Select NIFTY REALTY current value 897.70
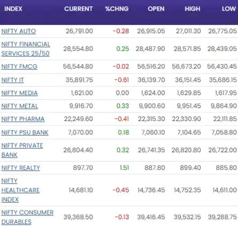Image resolution: width=238 pixels, height=226 pixels. point(83,168)
